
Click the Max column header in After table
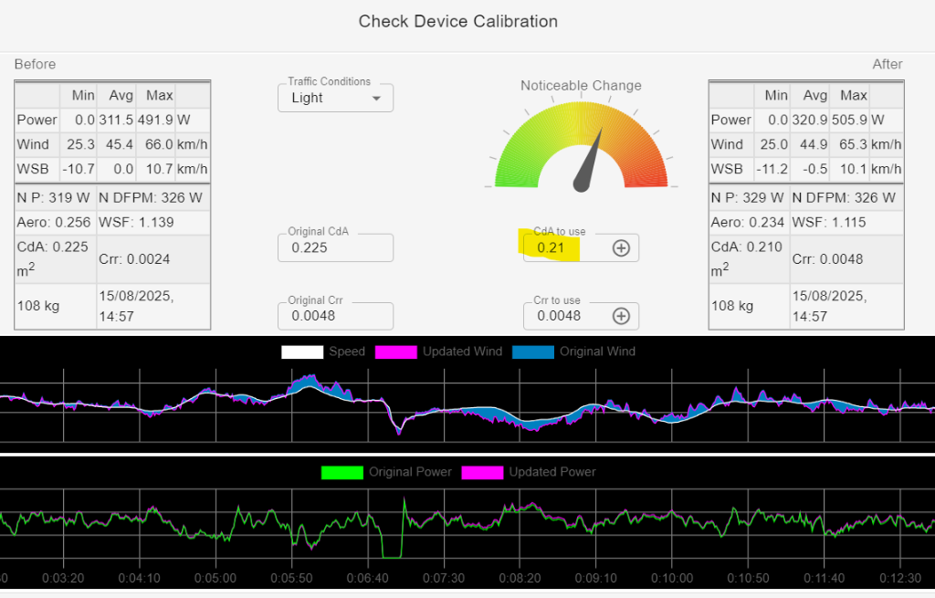[x=853, y=95]
